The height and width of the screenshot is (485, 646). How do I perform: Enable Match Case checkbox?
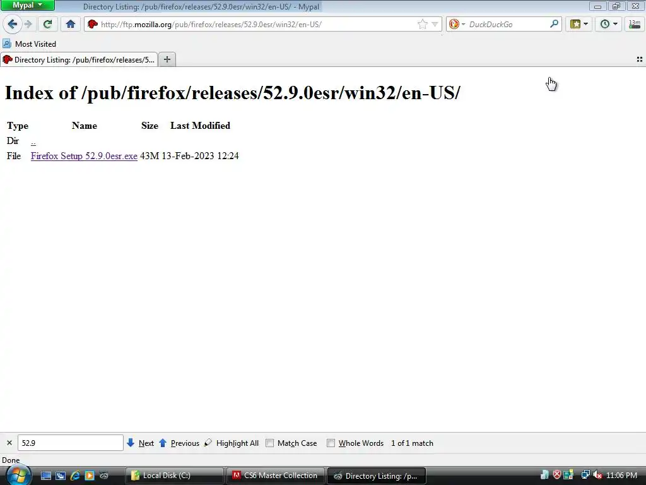269,443
